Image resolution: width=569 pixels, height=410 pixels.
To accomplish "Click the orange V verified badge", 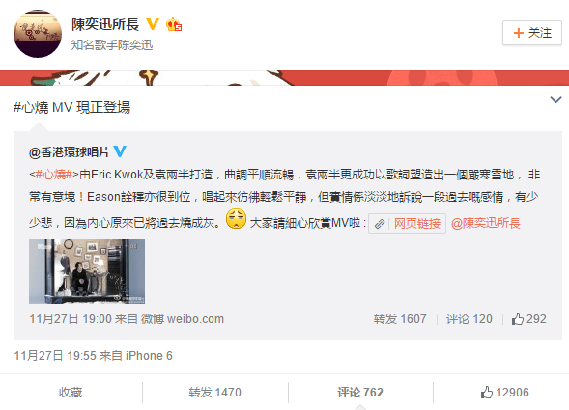I will (153, 24).
